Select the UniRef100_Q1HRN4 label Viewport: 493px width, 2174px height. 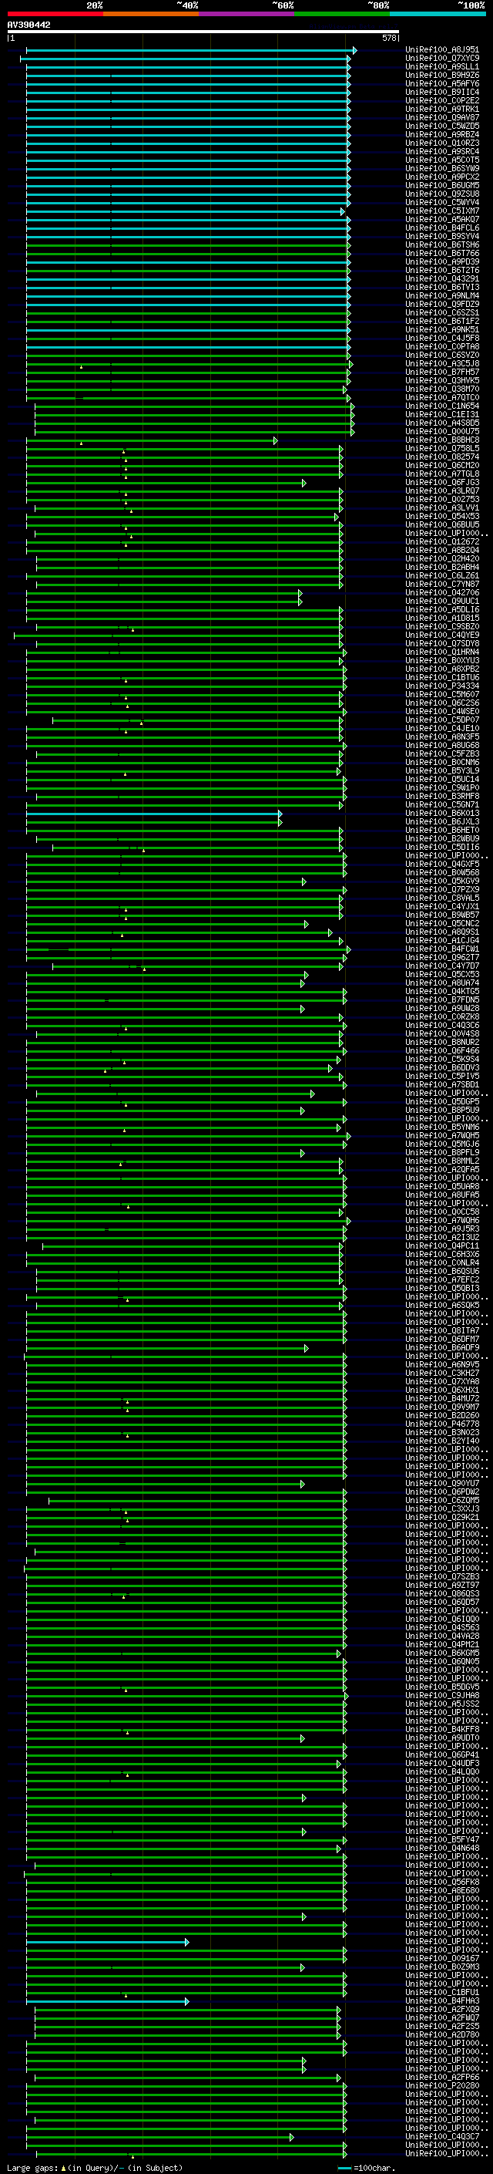442,652
